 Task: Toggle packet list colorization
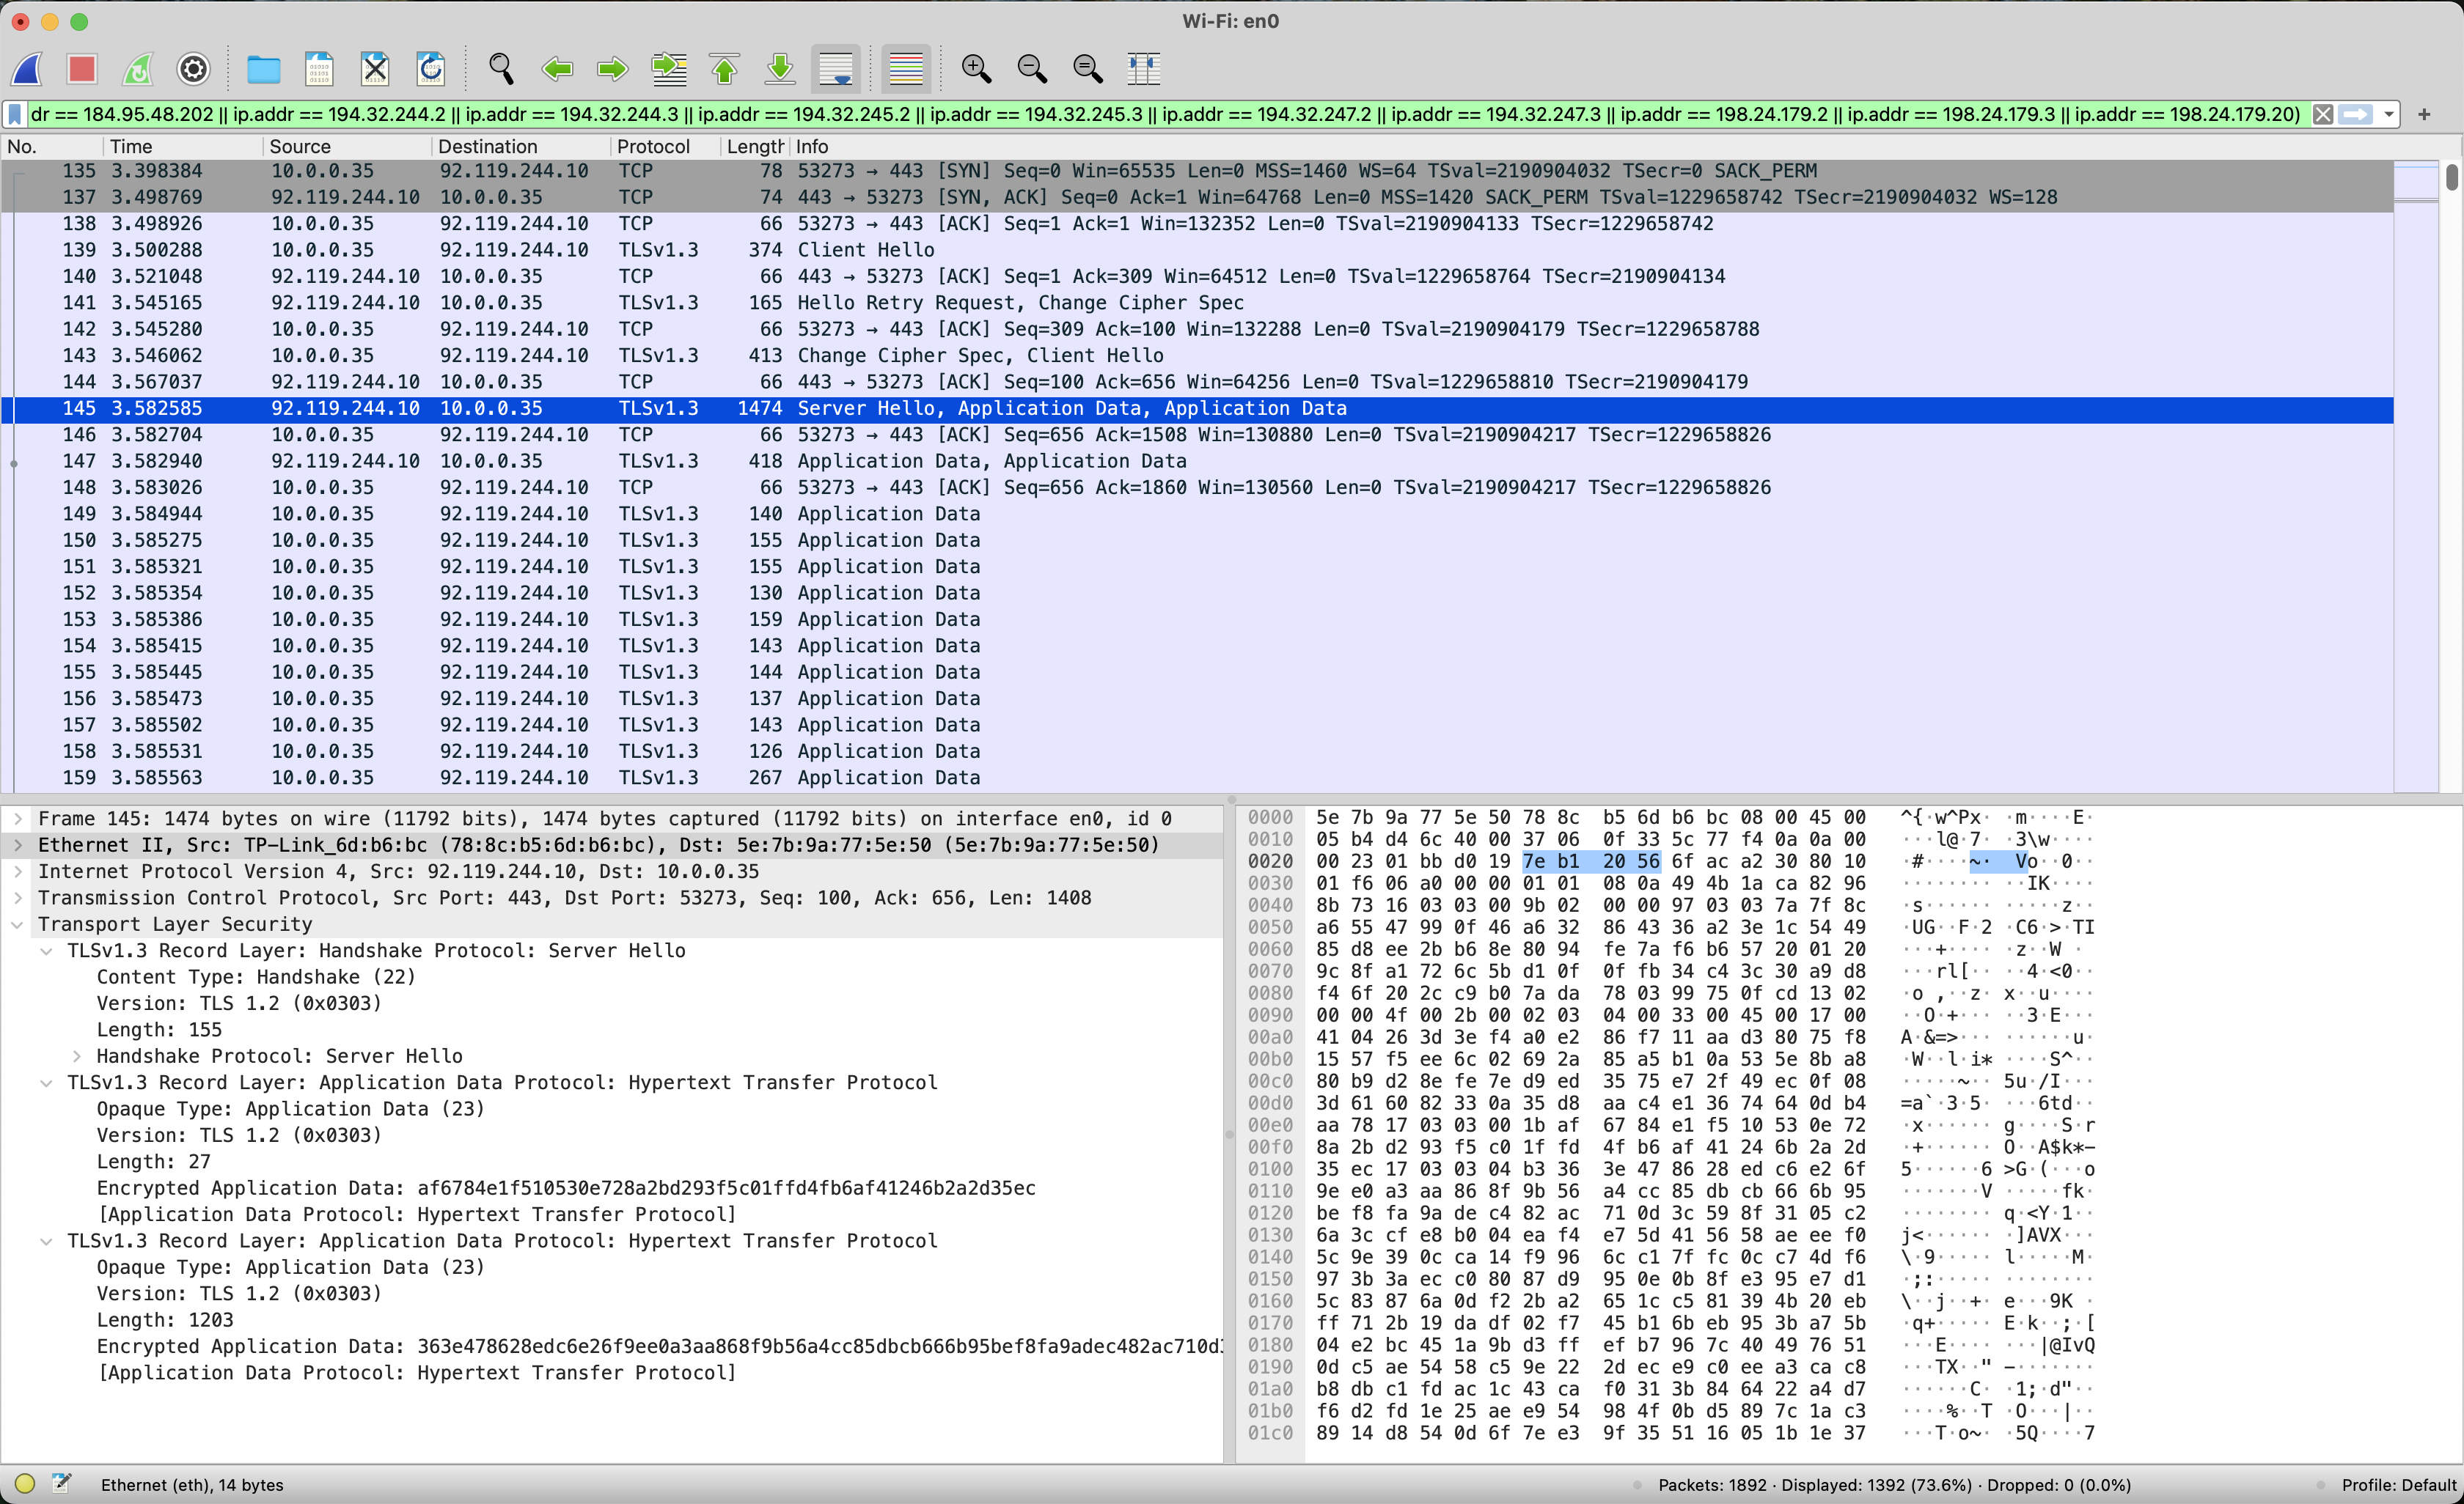point(905,69)
